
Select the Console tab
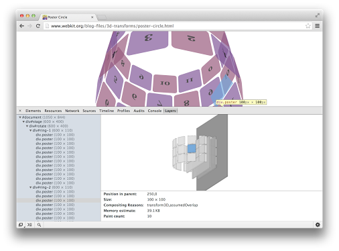click(x=155, y=111)
